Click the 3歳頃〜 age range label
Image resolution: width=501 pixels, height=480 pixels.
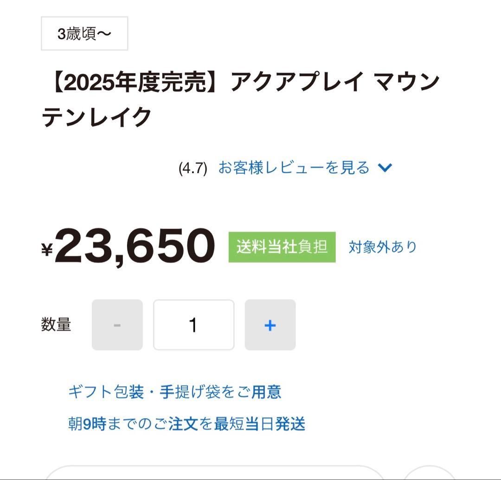(x=83, y=32)
